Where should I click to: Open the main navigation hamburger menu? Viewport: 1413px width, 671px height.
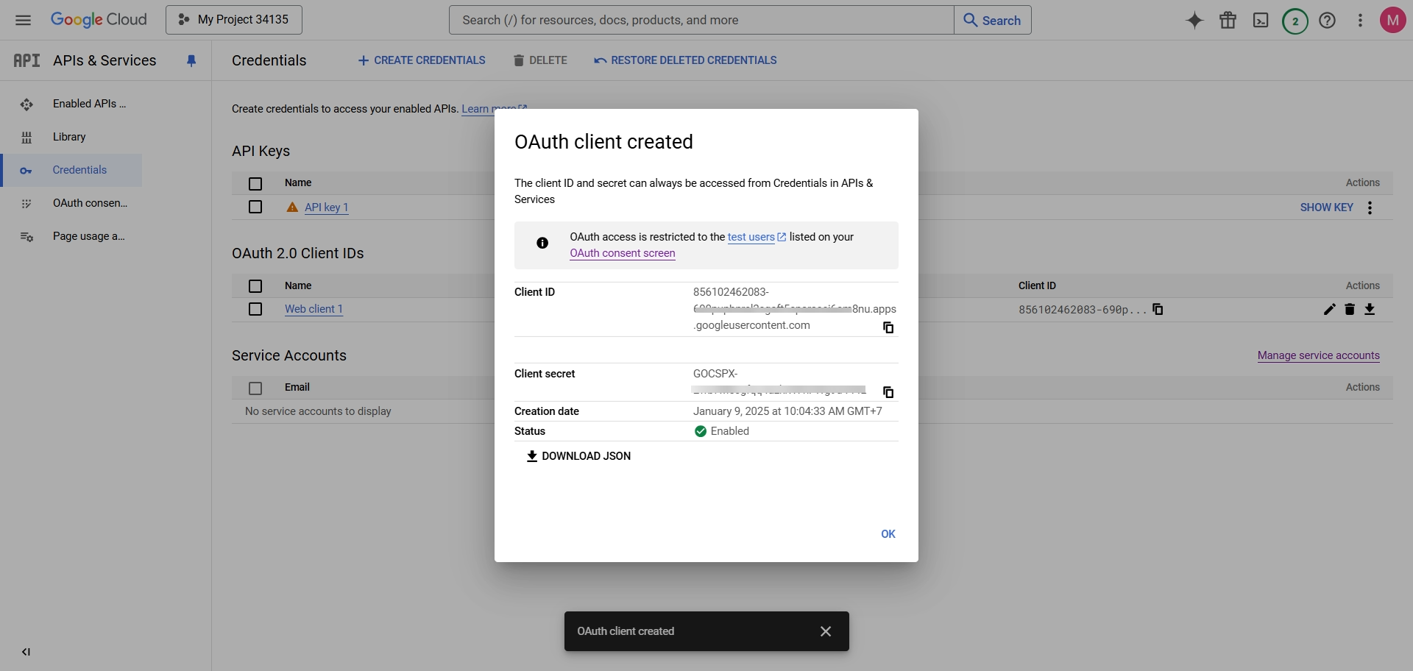pos(23,20)
